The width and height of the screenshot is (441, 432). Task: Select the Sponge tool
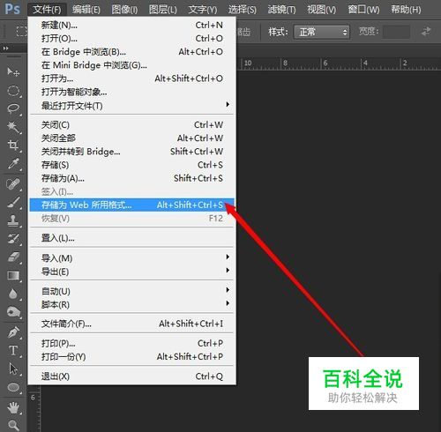(13, 312)
